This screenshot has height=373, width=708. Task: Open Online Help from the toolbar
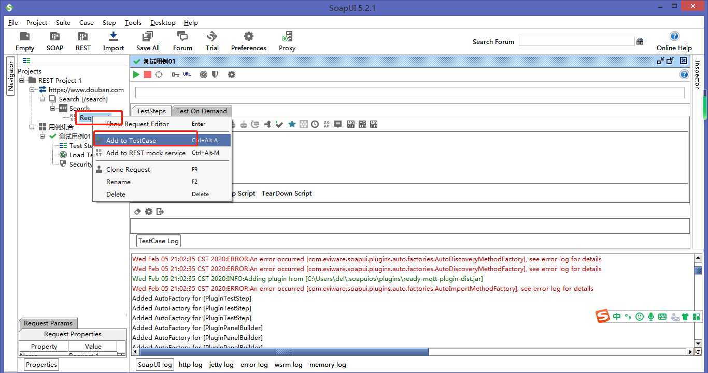(x=674, y=41)
